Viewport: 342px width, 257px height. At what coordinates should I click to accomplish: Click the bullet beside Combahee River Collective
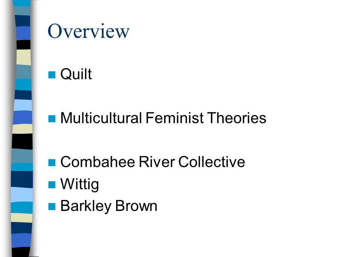52,163
